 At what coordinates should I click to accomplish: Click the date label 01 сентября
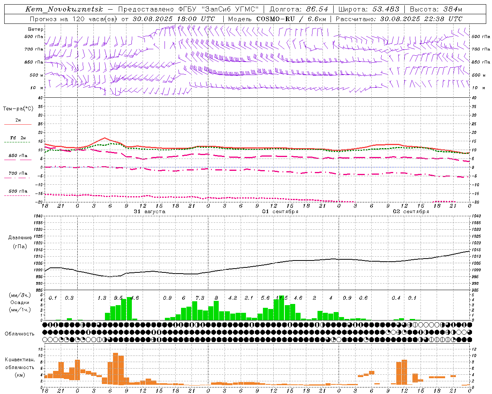click(280, 212)
